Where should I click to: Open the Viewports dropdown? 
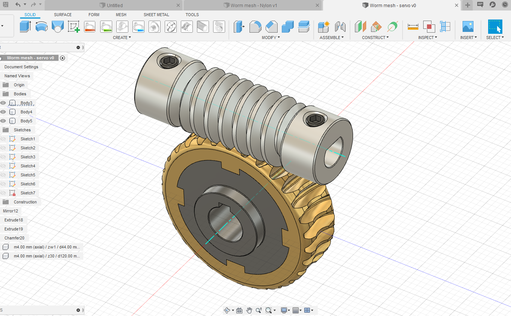point(308,310)
